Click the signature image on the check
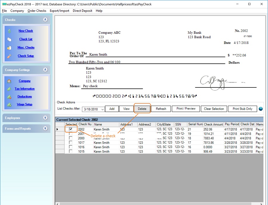This screenshot has width=268, height=205. 222,83
